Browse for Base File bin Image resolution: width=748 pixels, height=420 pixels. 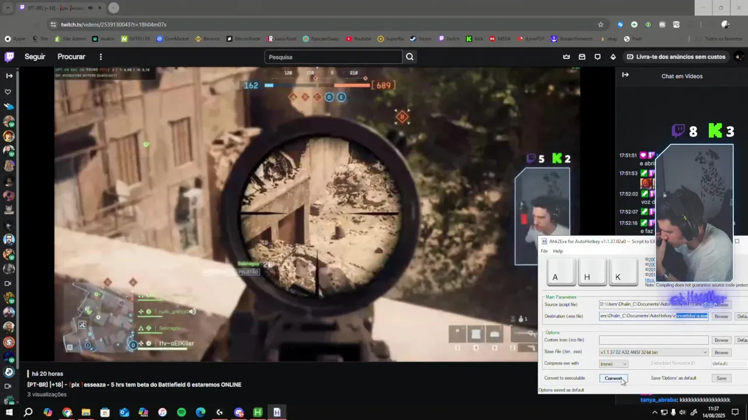click(721, 352)
